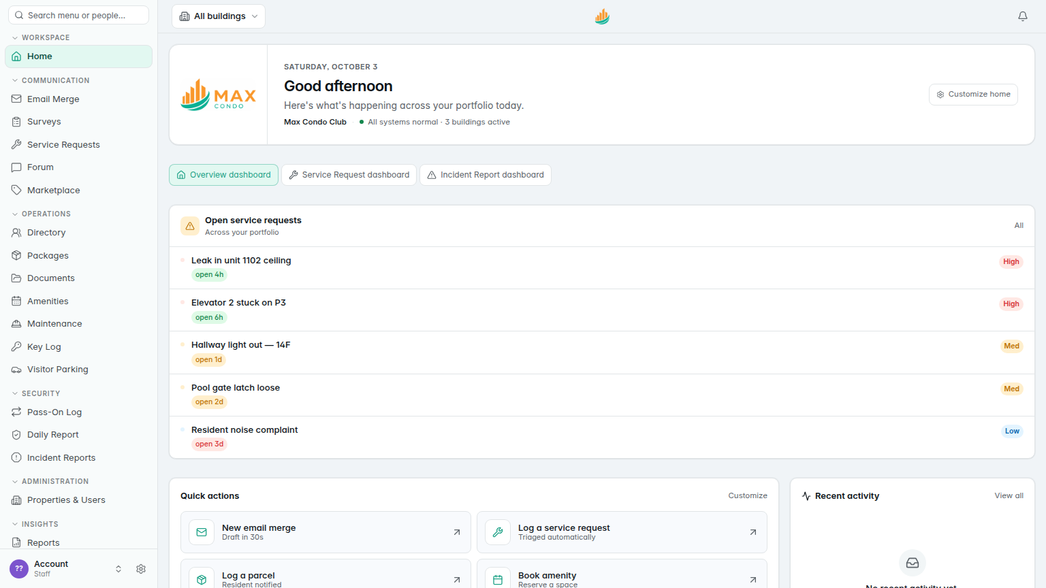Click the Max Condo logo in top bar
Screen dimensions: 1046x588
[602, 16]
